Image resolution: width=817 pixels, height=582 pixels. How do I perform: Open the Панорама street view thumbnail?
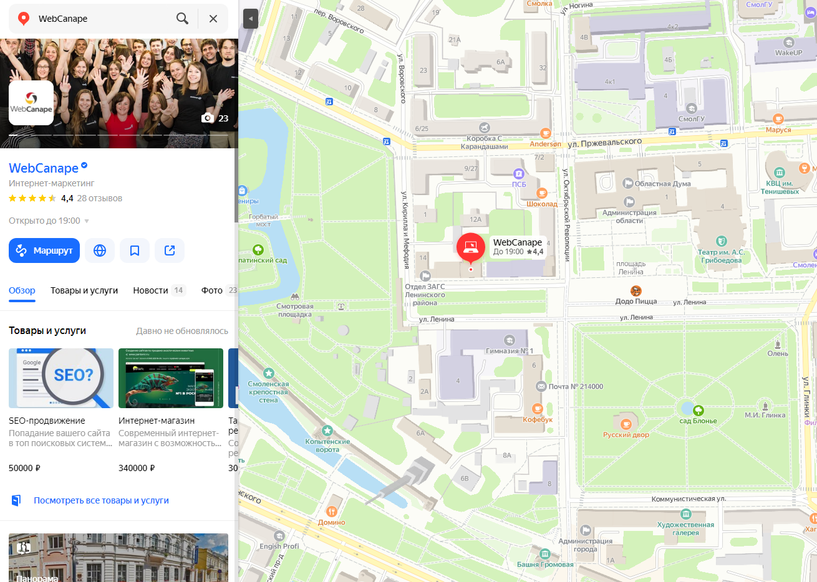(118, 558)
